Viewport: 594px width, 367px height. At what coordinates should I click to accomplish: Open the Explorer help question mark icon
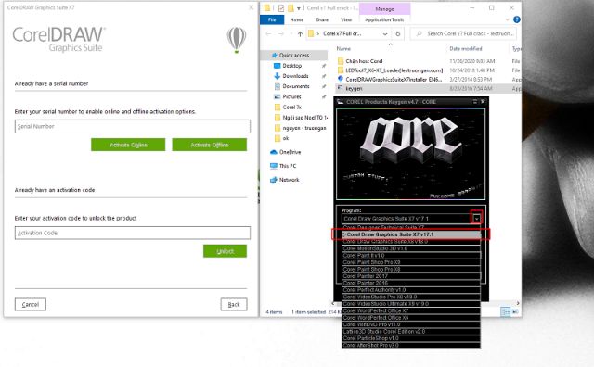[x=516, y=19]
